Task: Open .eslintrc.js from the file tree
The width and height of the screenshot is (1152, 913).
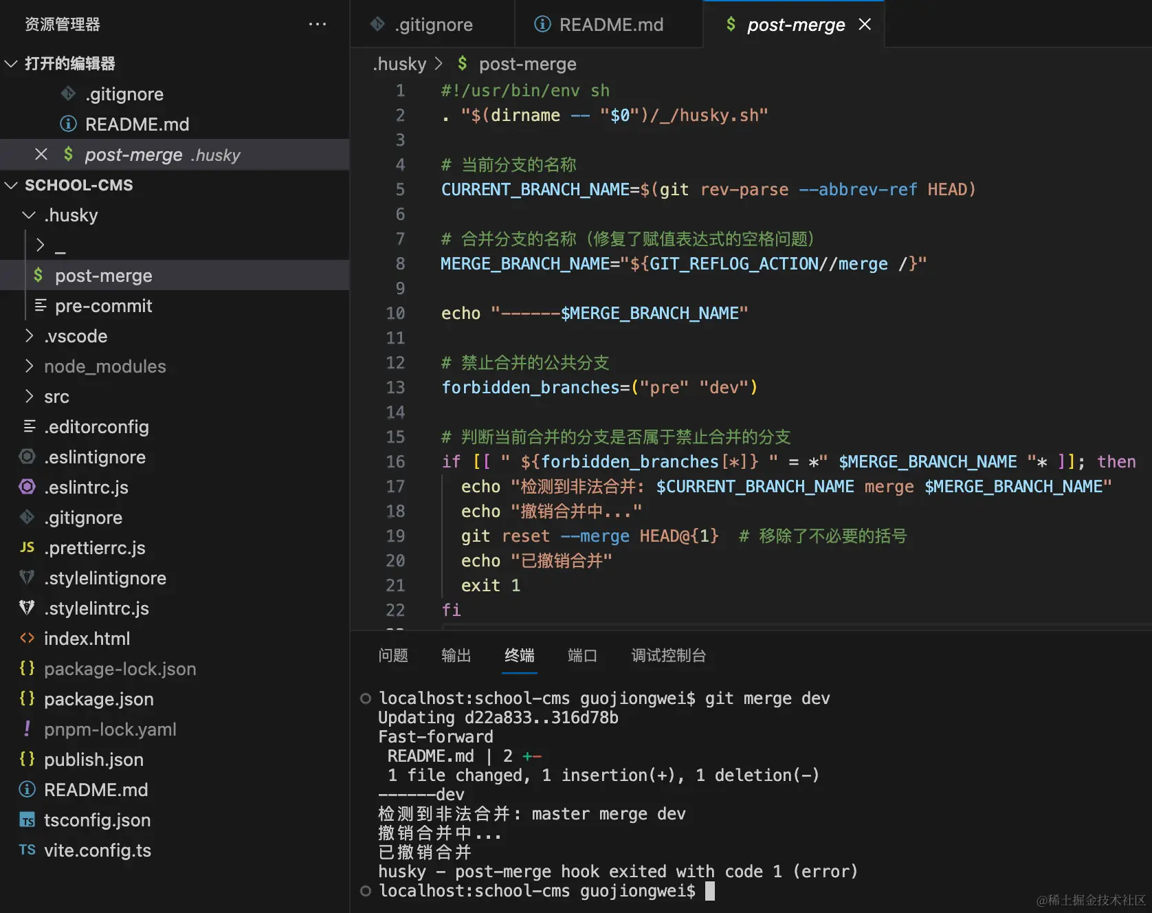Action: click(175, 487)
